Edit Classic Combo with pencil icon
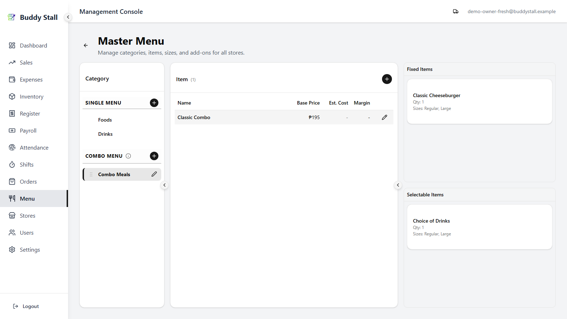Image resolution: width=567 pixels, height=319 pixels. click(x=384, y=117)
